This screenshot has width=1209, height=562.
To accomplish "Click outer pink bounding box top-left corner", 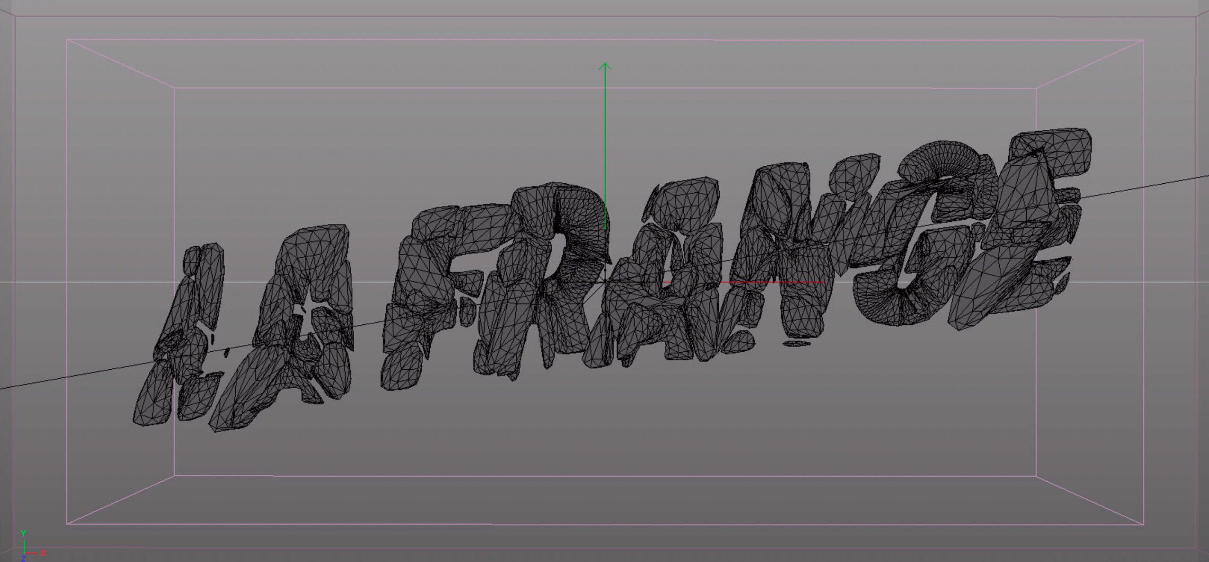I will click(67, 40).
